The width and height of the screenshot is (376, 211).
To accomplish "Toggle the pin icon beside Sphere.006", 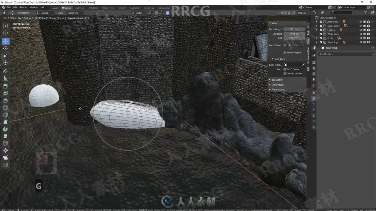I will point(372,48).
